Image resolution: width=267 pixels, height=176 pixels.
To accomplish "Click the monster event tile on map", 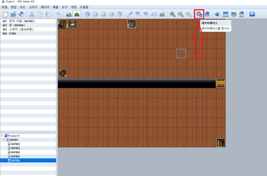I will pos(132,24).
